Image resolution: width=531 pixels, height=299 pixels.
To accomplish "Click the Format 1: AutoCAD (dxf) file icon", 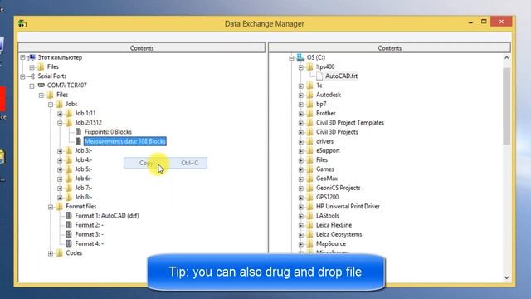I will point(69,215).
